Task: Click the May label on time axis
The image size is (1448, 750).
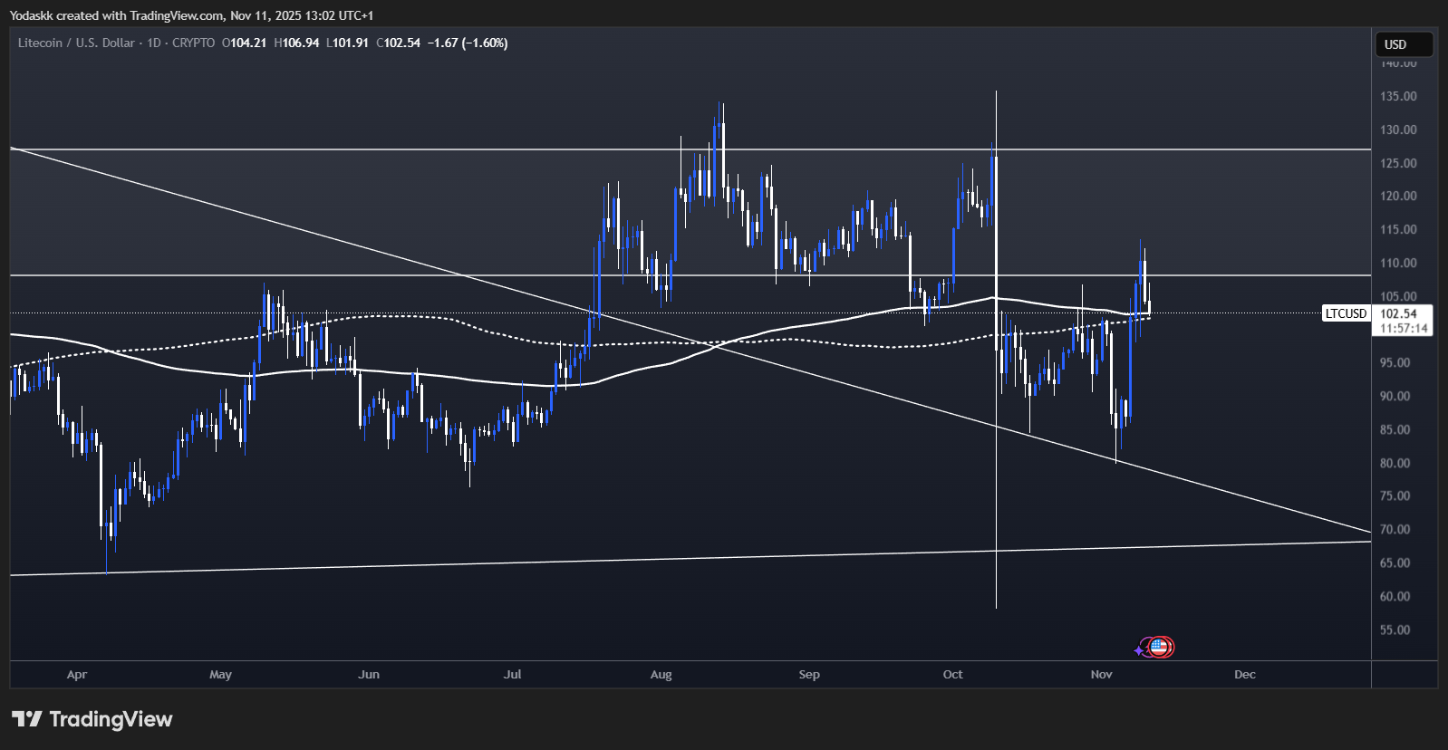Action: (220, 675)
